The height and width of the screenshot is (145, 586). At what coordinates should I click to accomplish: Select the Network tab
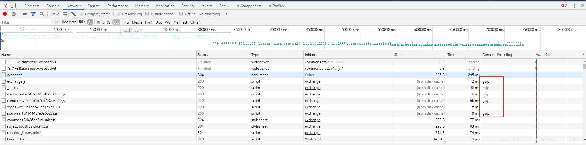click(x=73, y=6)
